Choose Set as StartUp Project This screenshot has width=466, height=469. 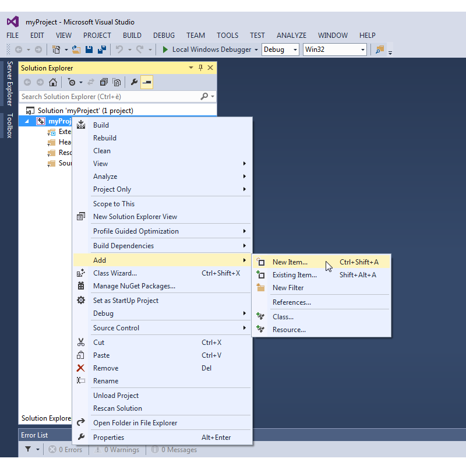[163, 300]
